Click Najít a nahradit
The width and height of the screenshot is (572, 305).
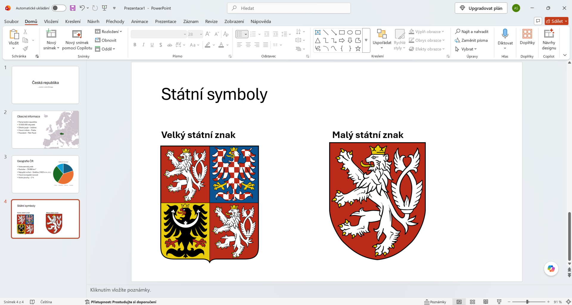pyautogui.click(x=472, y=32)
